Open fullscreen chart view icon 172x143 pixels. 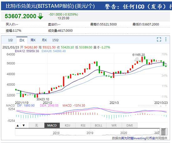coord(159,39)
